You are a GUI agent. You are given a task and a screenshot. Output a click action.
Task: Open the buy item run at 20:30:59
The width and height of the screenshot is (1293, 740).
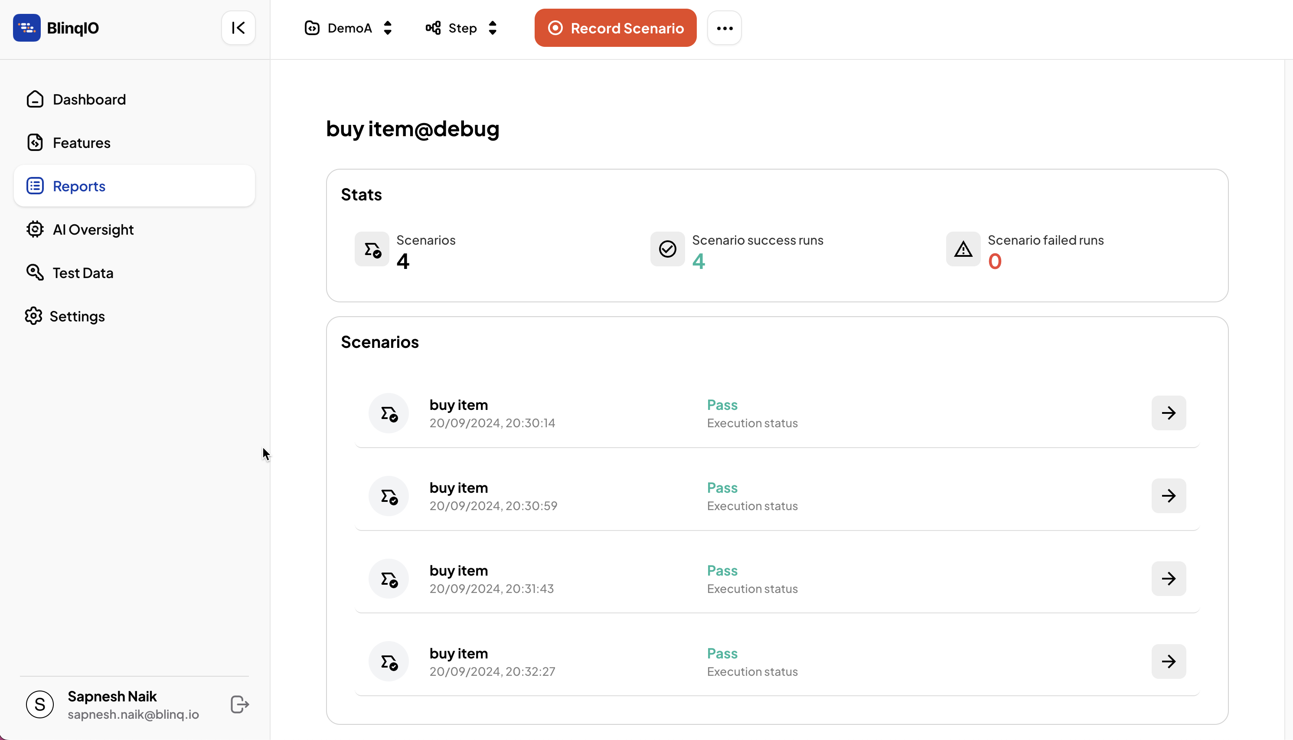1169,496
